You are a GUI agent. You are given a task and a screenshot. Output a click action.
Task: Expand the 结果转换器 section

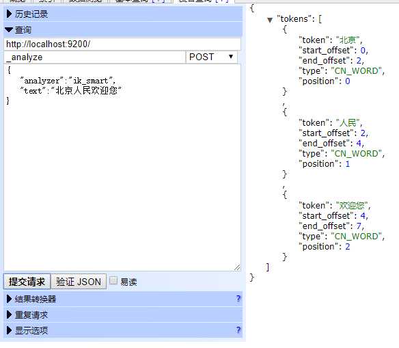[x=123, y=299]
